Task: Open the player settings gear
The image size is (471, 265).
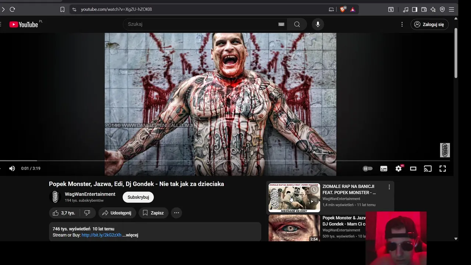Action: (x=399, y=169)
